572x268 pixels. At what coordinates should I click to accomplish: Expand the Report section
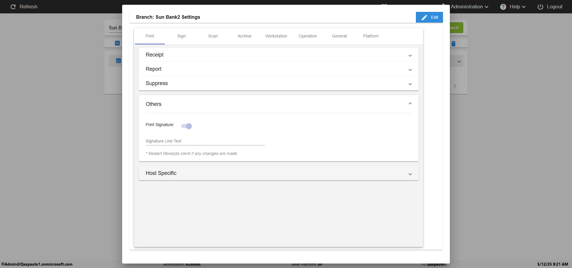[x=410, y=70]
